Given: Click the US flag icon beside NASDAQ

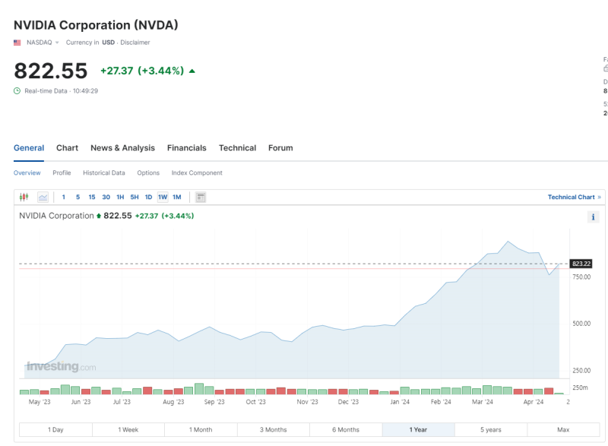Looking at the screenshot, I should 17,43.
